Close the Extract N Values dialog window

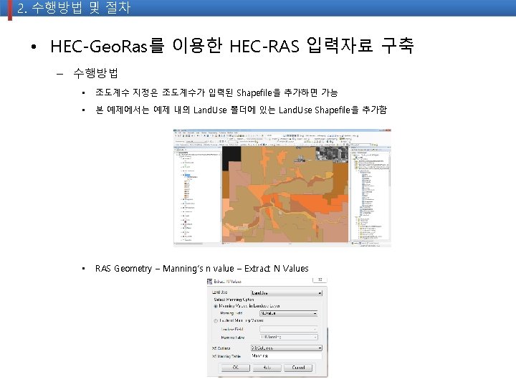pyautogui.click(x=320, y=279)
